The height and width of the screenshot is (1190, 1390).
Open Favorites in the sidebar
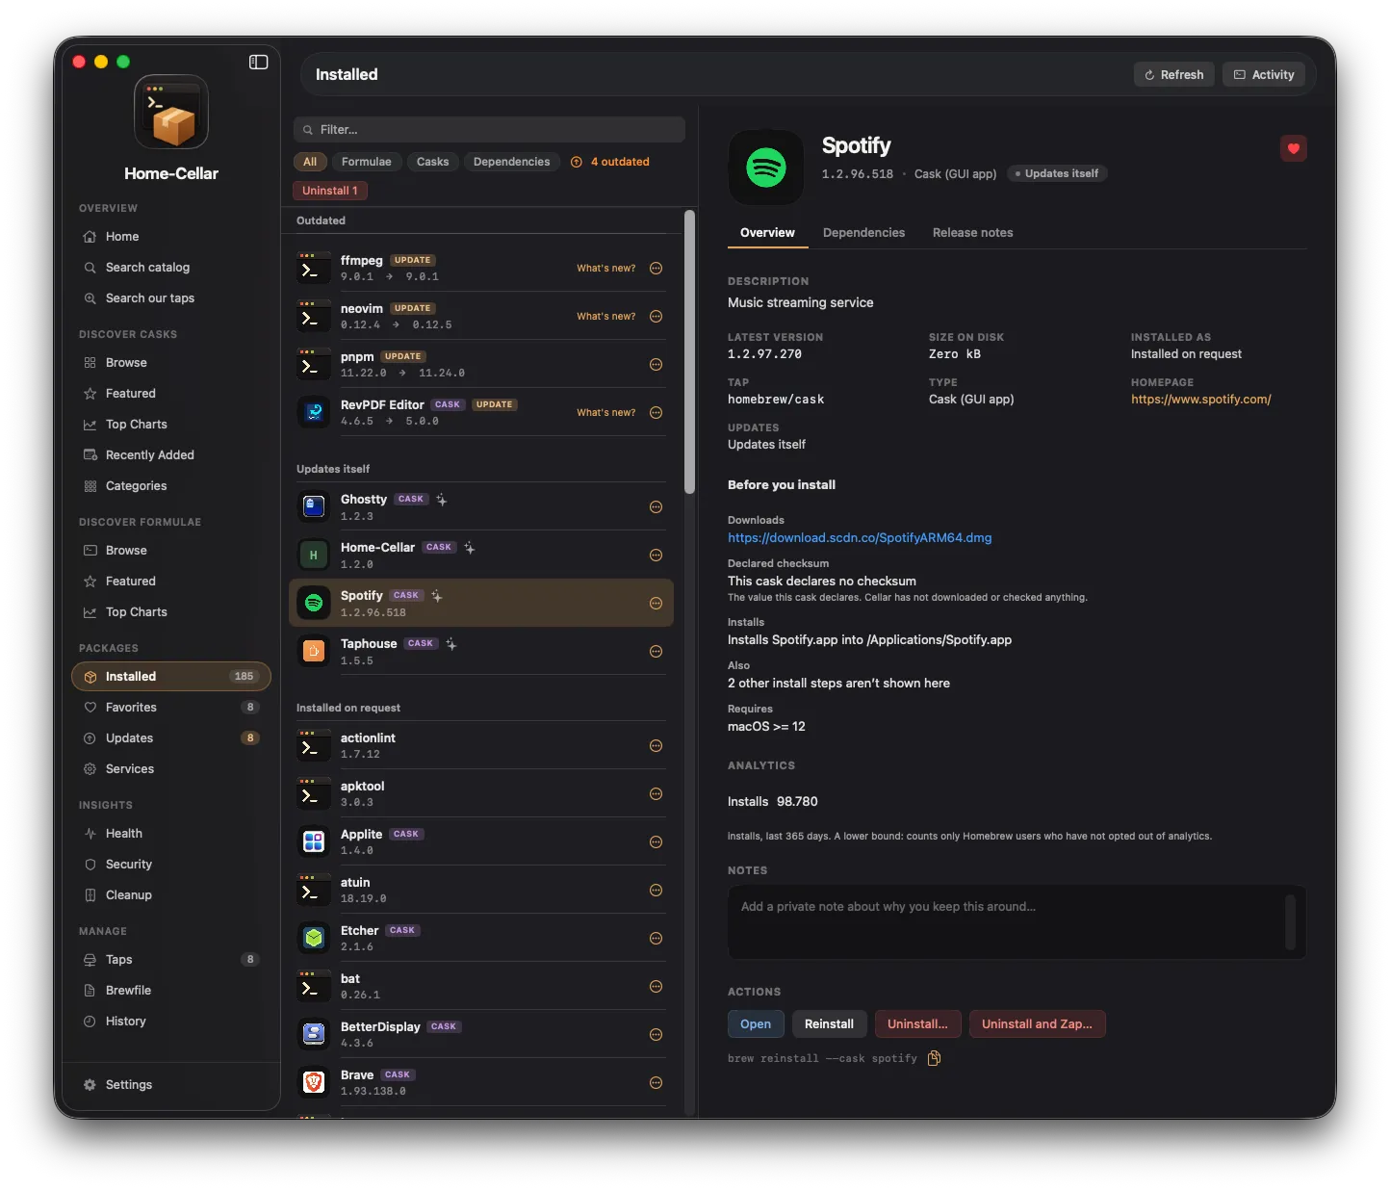point(171,708)
